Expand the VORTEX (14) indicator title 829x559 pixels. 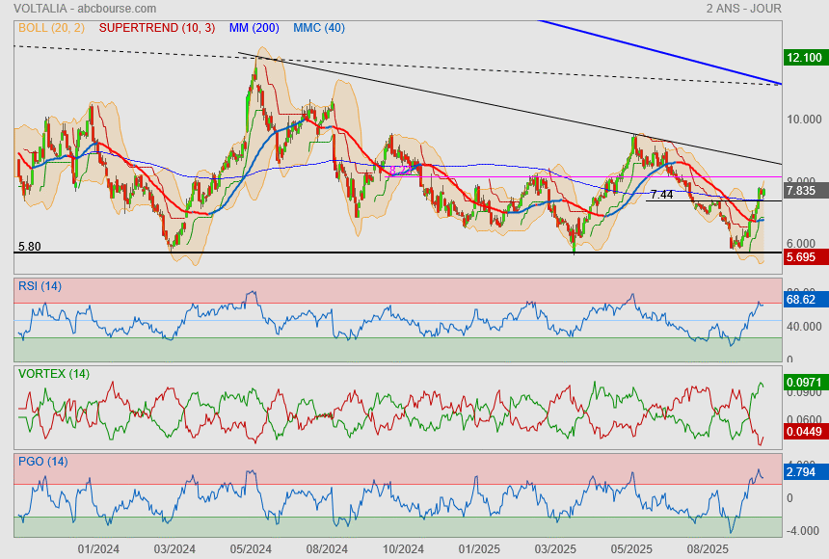click(x=52, y=373)
